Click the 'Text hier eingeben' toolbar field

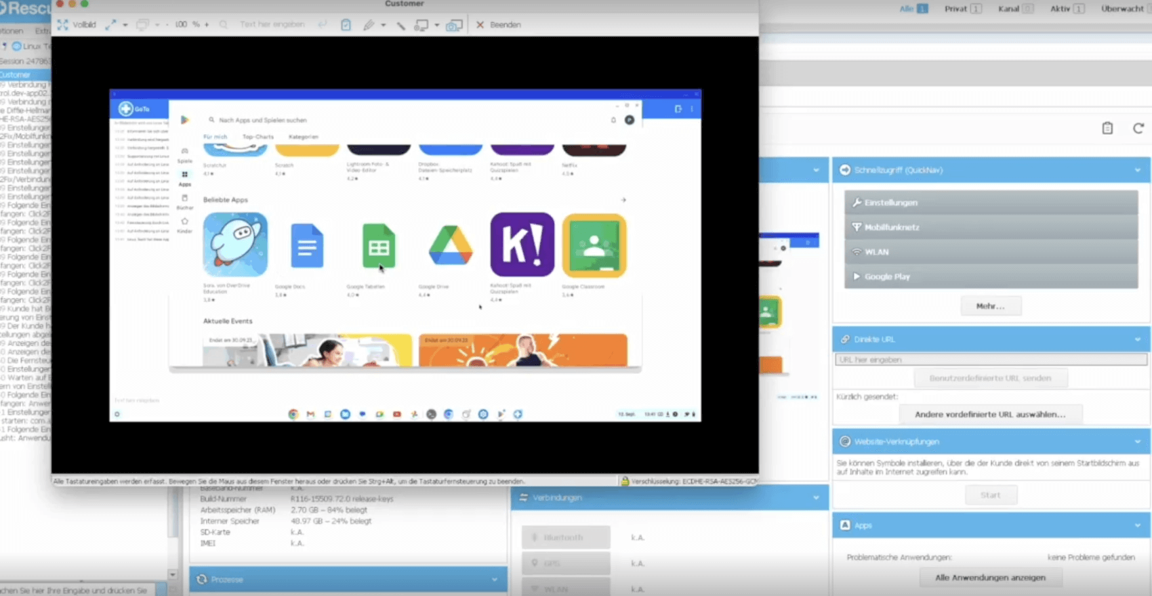pyautogui.click(x=272, y=24)
